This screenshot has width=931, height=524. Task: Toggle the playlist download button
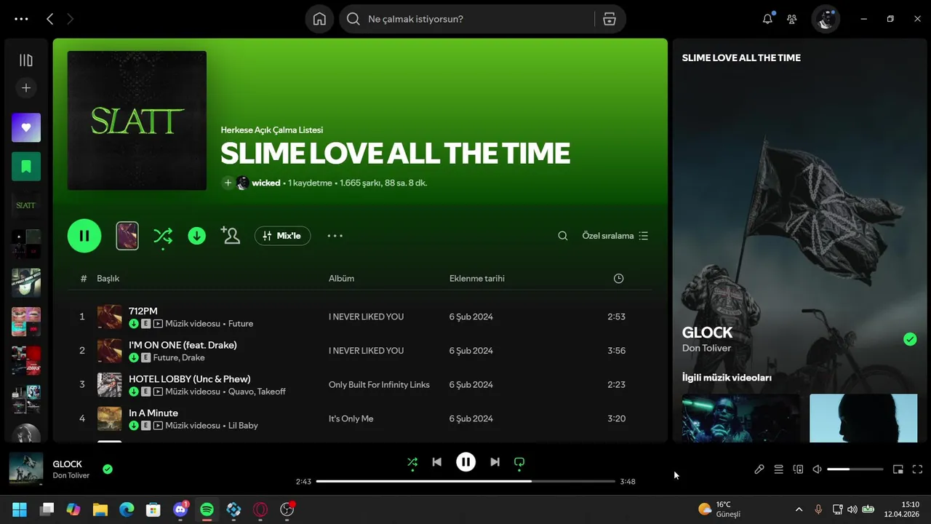click(197, 236)
